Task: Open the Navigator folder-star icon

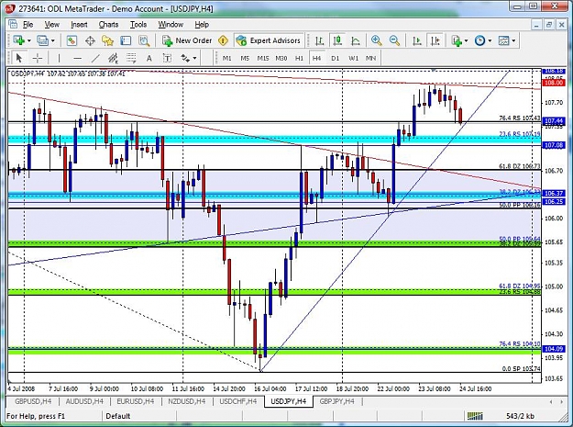Action: pyautogui.click(x=107, y=40)
